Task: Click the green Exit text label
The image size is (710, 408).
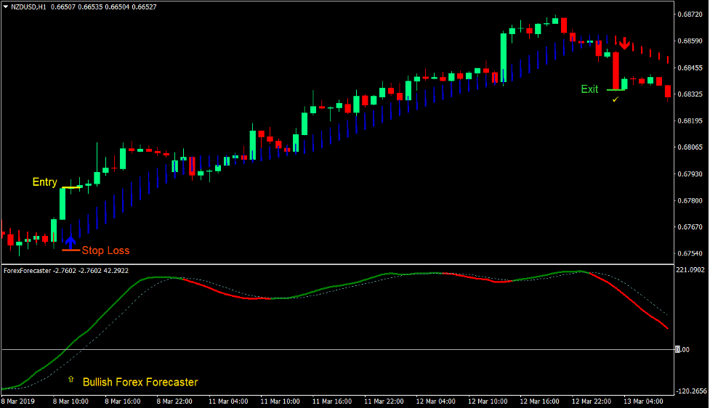Action: 589,89
